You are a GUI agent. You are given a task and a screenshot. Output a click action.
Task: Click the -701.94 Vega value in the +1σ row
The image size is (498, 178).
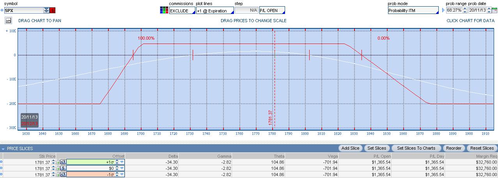click(330, 162)
